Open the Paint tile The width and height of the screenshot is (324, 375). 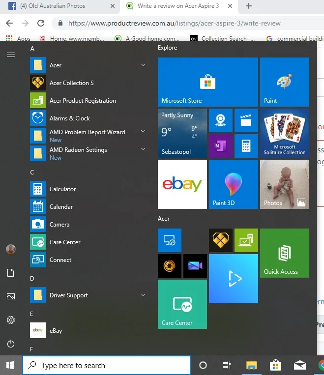(x=285, y=82)
